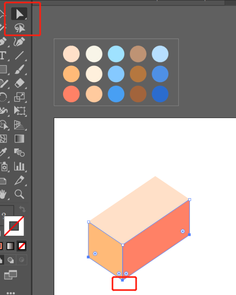This screenshot has width=236, height=295.
Task: Select the Gradient tool
Action: (19, 139)
